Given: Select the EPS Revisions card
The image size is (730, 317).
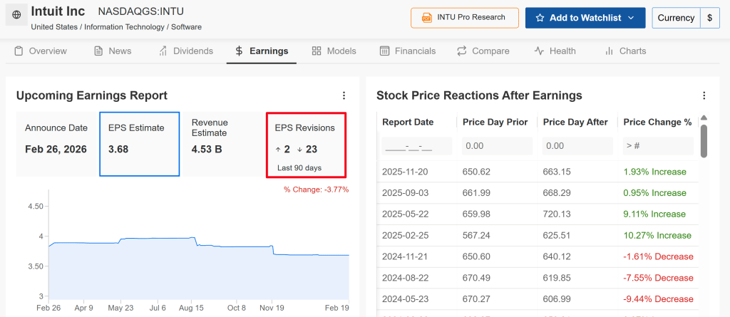Looking at the screenshot, I should [305, 145].
